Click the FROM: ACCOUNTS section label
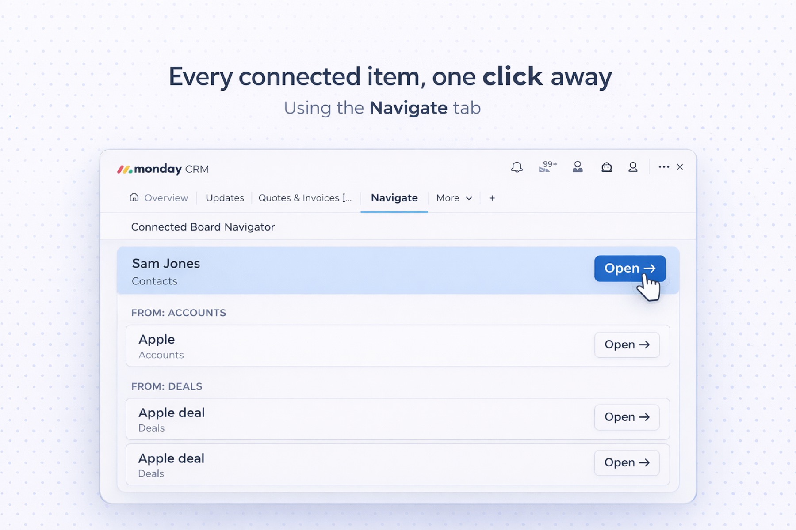Viewport: 796px width, 530px height. tap(179, 313)
